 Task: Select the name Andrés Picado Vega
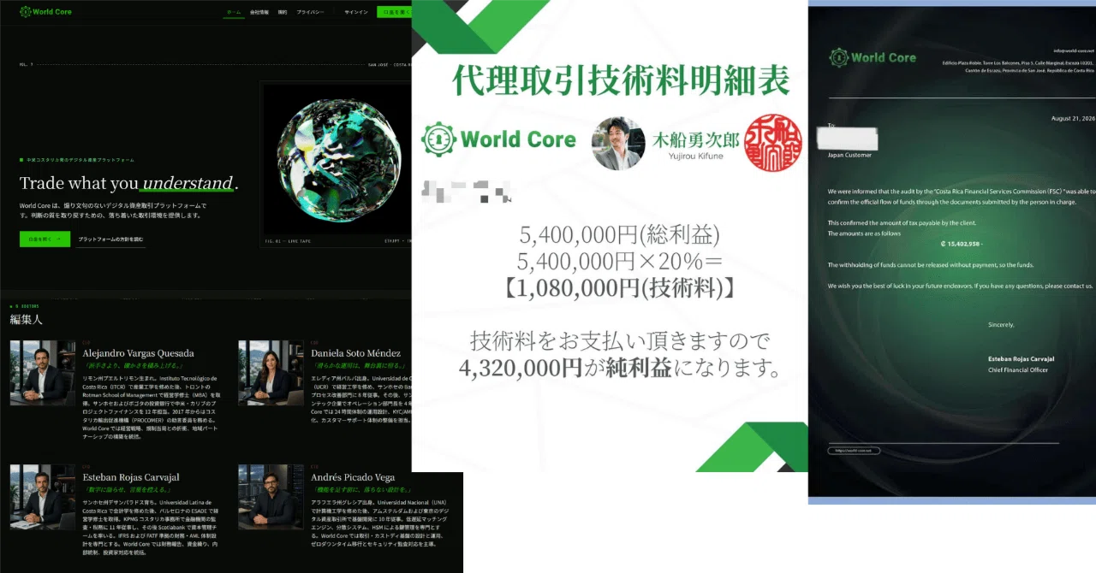tap(353, 477)
